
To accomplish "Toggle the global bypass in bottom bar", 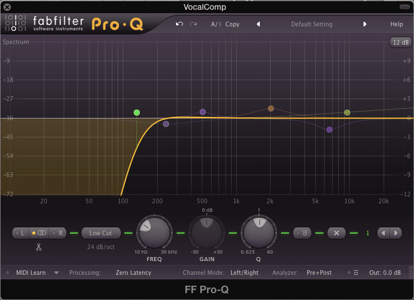I will (x=353, y=273).
